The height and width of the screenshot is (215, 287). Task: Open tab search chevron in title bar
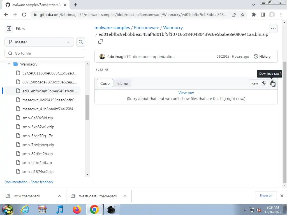pyautogui.click(x=253, y=5)
